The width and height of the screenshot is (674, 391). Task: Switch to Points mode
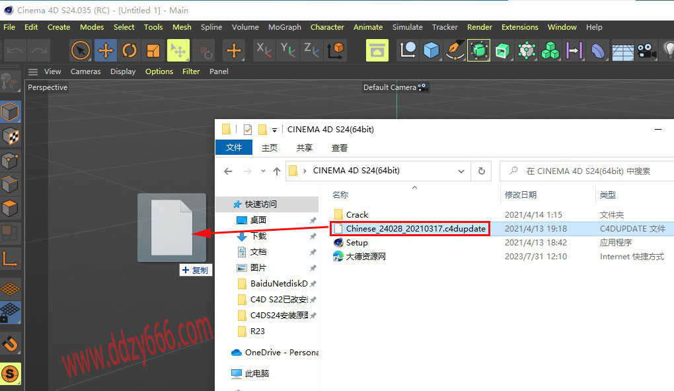[x=11, y=161]
